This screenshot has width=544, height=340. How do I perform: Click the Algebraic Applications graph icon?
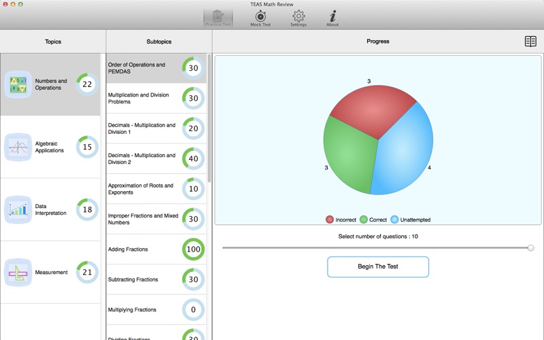[x=18, y=147]
